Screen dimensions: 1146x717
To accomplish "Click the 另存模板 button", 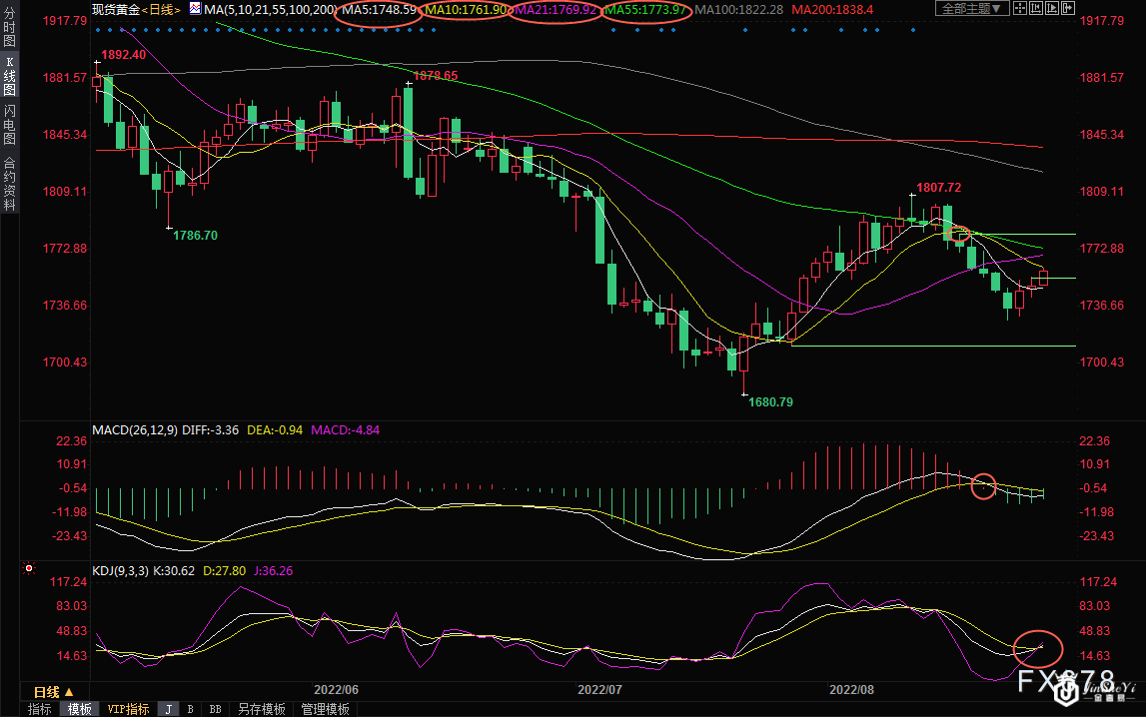I will tap(261, 709).
